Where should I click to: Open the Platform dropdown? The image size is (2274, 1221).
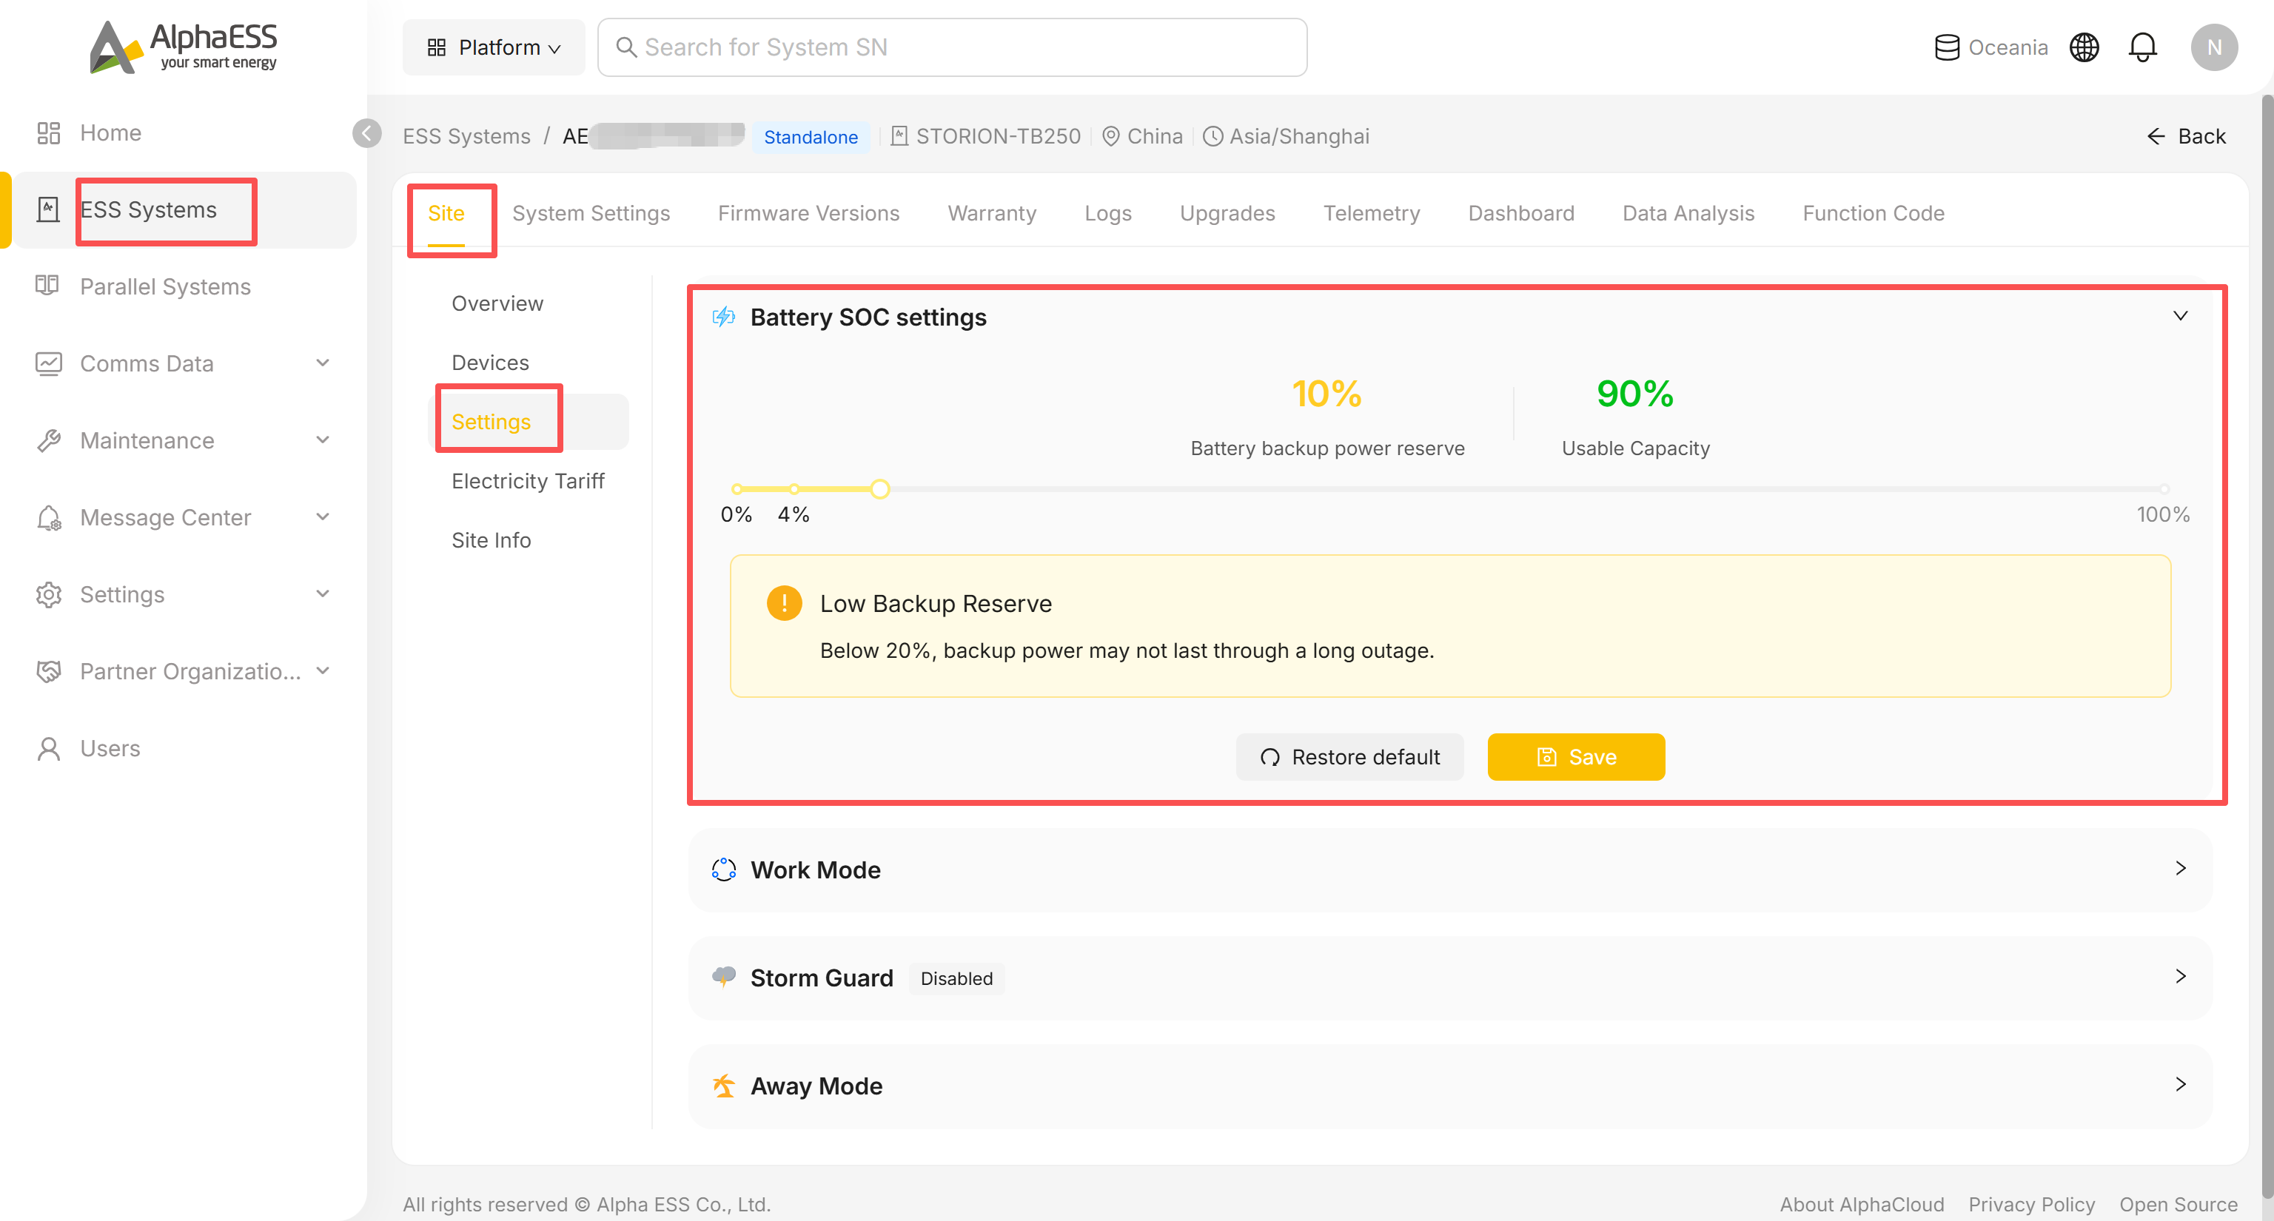click(x=494, y=47)
